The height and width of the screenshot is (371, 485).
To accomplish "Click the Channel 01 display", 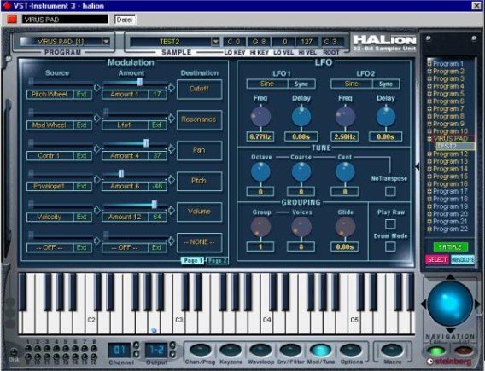I will 120,351.
